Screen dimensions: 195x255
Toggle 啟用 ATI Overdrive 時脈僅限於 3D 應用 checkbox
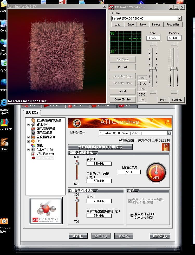tap(130, 201)
